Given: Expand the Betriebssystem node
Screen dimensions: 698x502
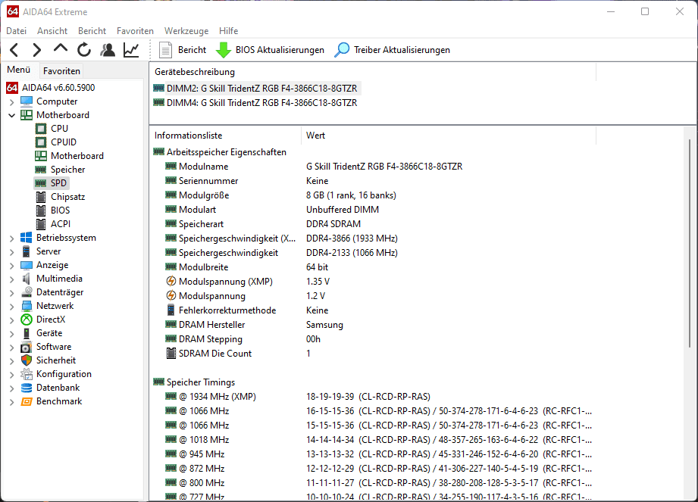Looking at the screenshot, I should [x=12, y=239].
